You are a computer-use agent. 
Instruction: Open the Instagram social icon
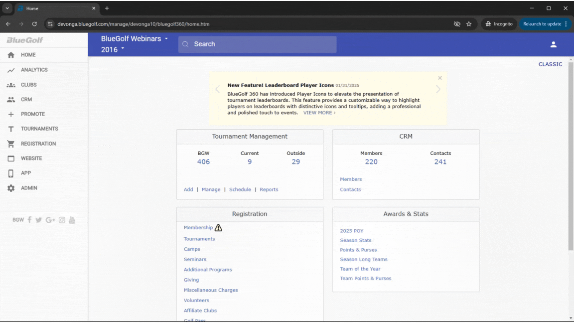(x=62, y=220)
